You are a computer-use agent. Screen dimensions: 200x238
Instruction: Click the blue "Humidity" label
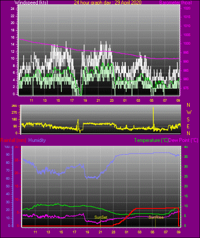(37, 140)
